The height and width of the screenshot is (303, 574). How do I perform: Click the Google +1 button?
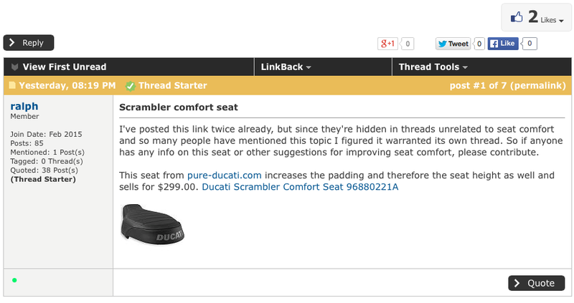tap(388, 44)
